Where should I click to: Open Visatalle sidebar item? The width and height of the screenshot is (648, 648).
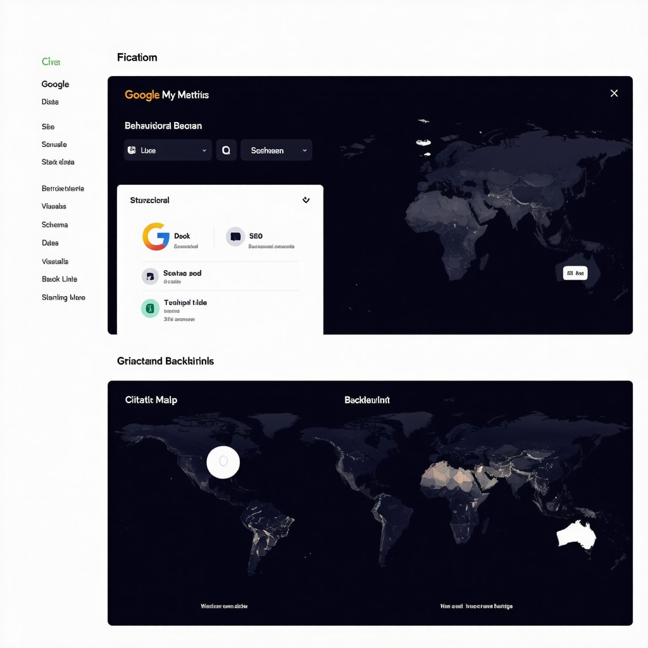[55, 261]
